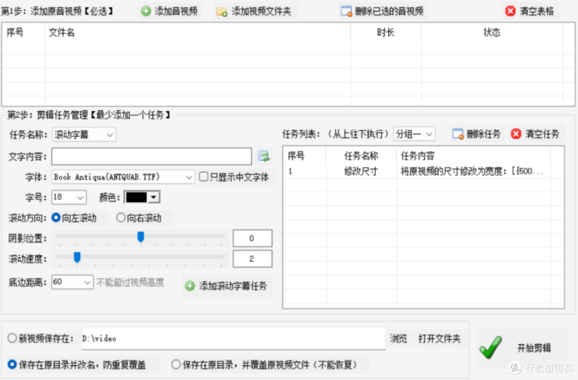This screenshot has height=380, width=578.
Task: Click the 滚动速度 slider handle
Action: point(77,258)
